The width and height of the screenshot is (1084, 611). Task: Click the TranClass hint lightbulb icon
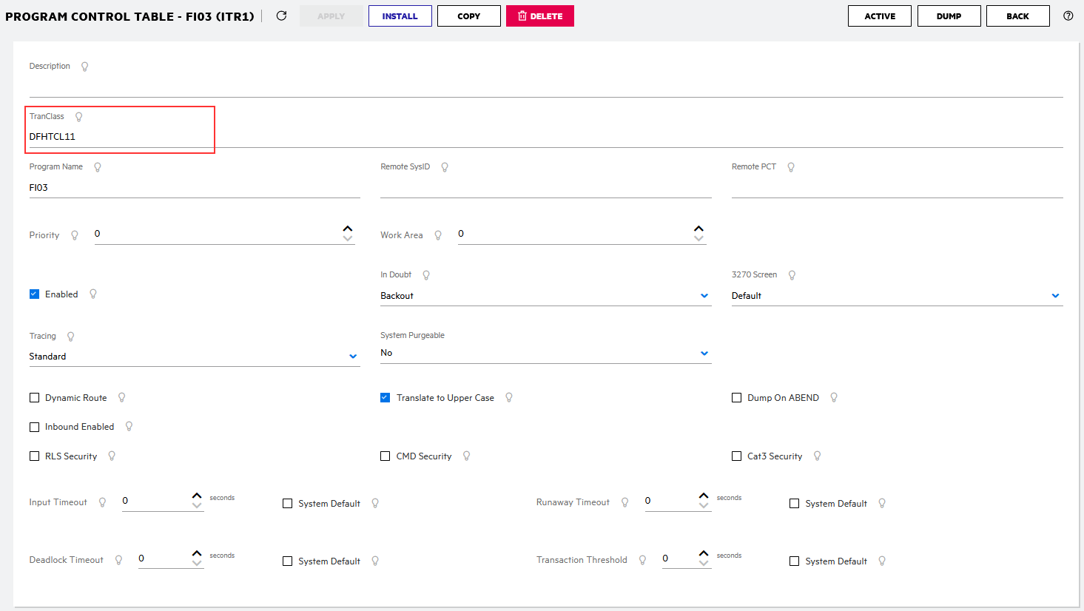click(x=79, y=117)
